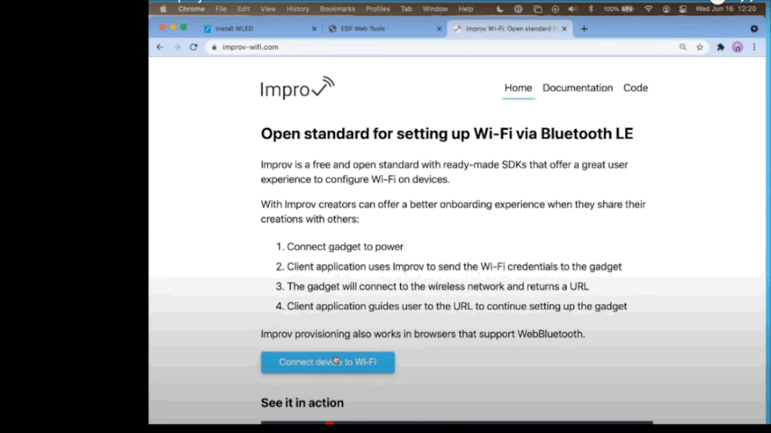Click the Bluetooth icon in menu bar

coord(591,9)
